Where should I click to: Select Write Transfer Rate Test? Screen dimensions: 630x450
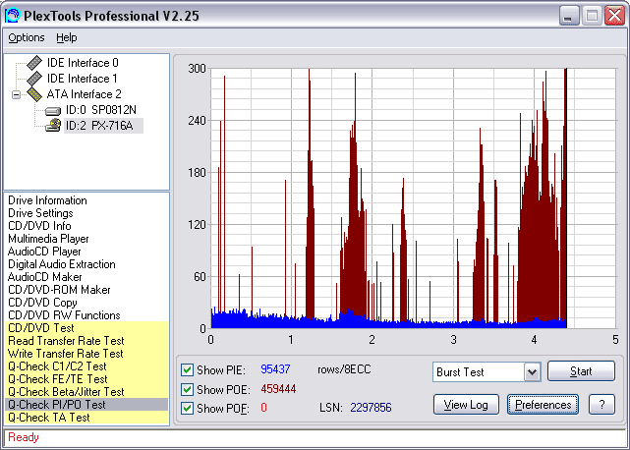coord(66,354)
